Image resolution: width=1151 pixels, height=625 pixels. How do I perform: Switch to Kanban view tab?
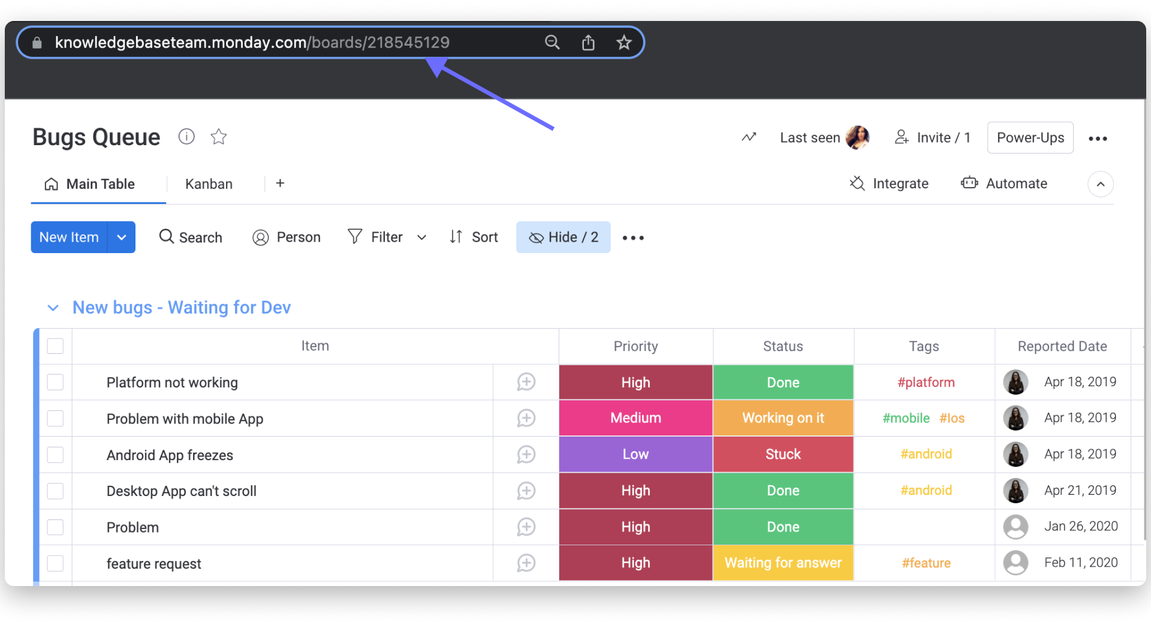[209, 184]
